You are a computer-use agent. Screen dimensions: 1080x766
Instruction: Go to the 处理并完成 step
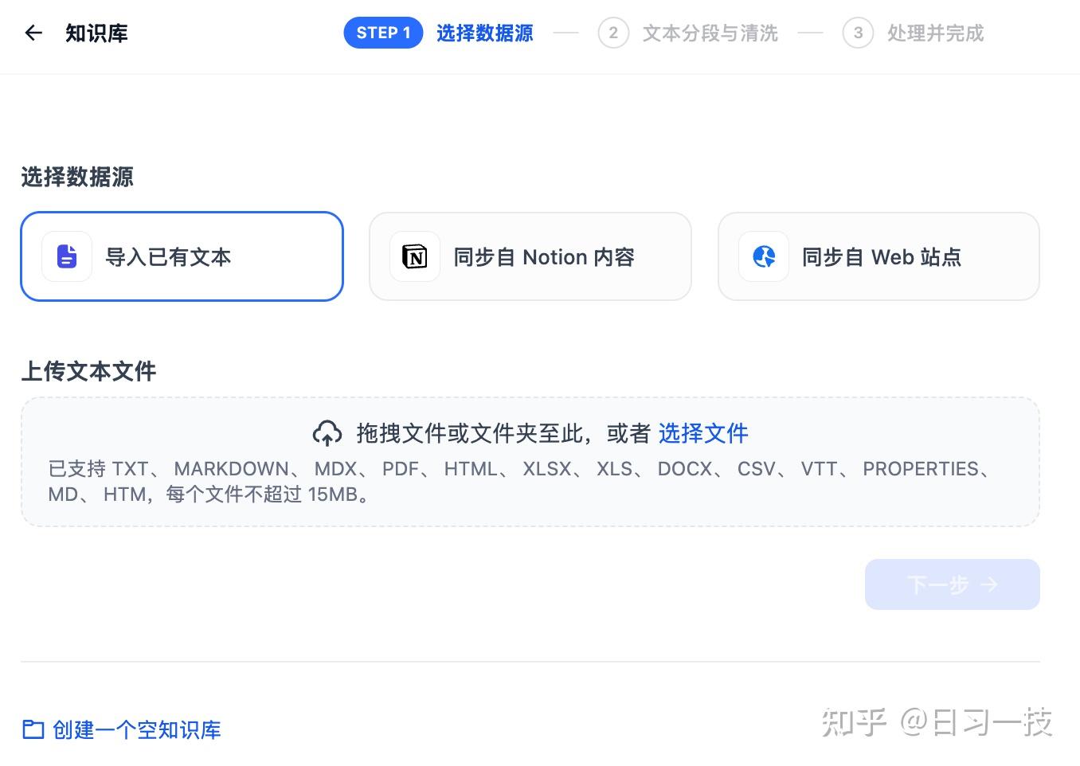tap(934, 33)
